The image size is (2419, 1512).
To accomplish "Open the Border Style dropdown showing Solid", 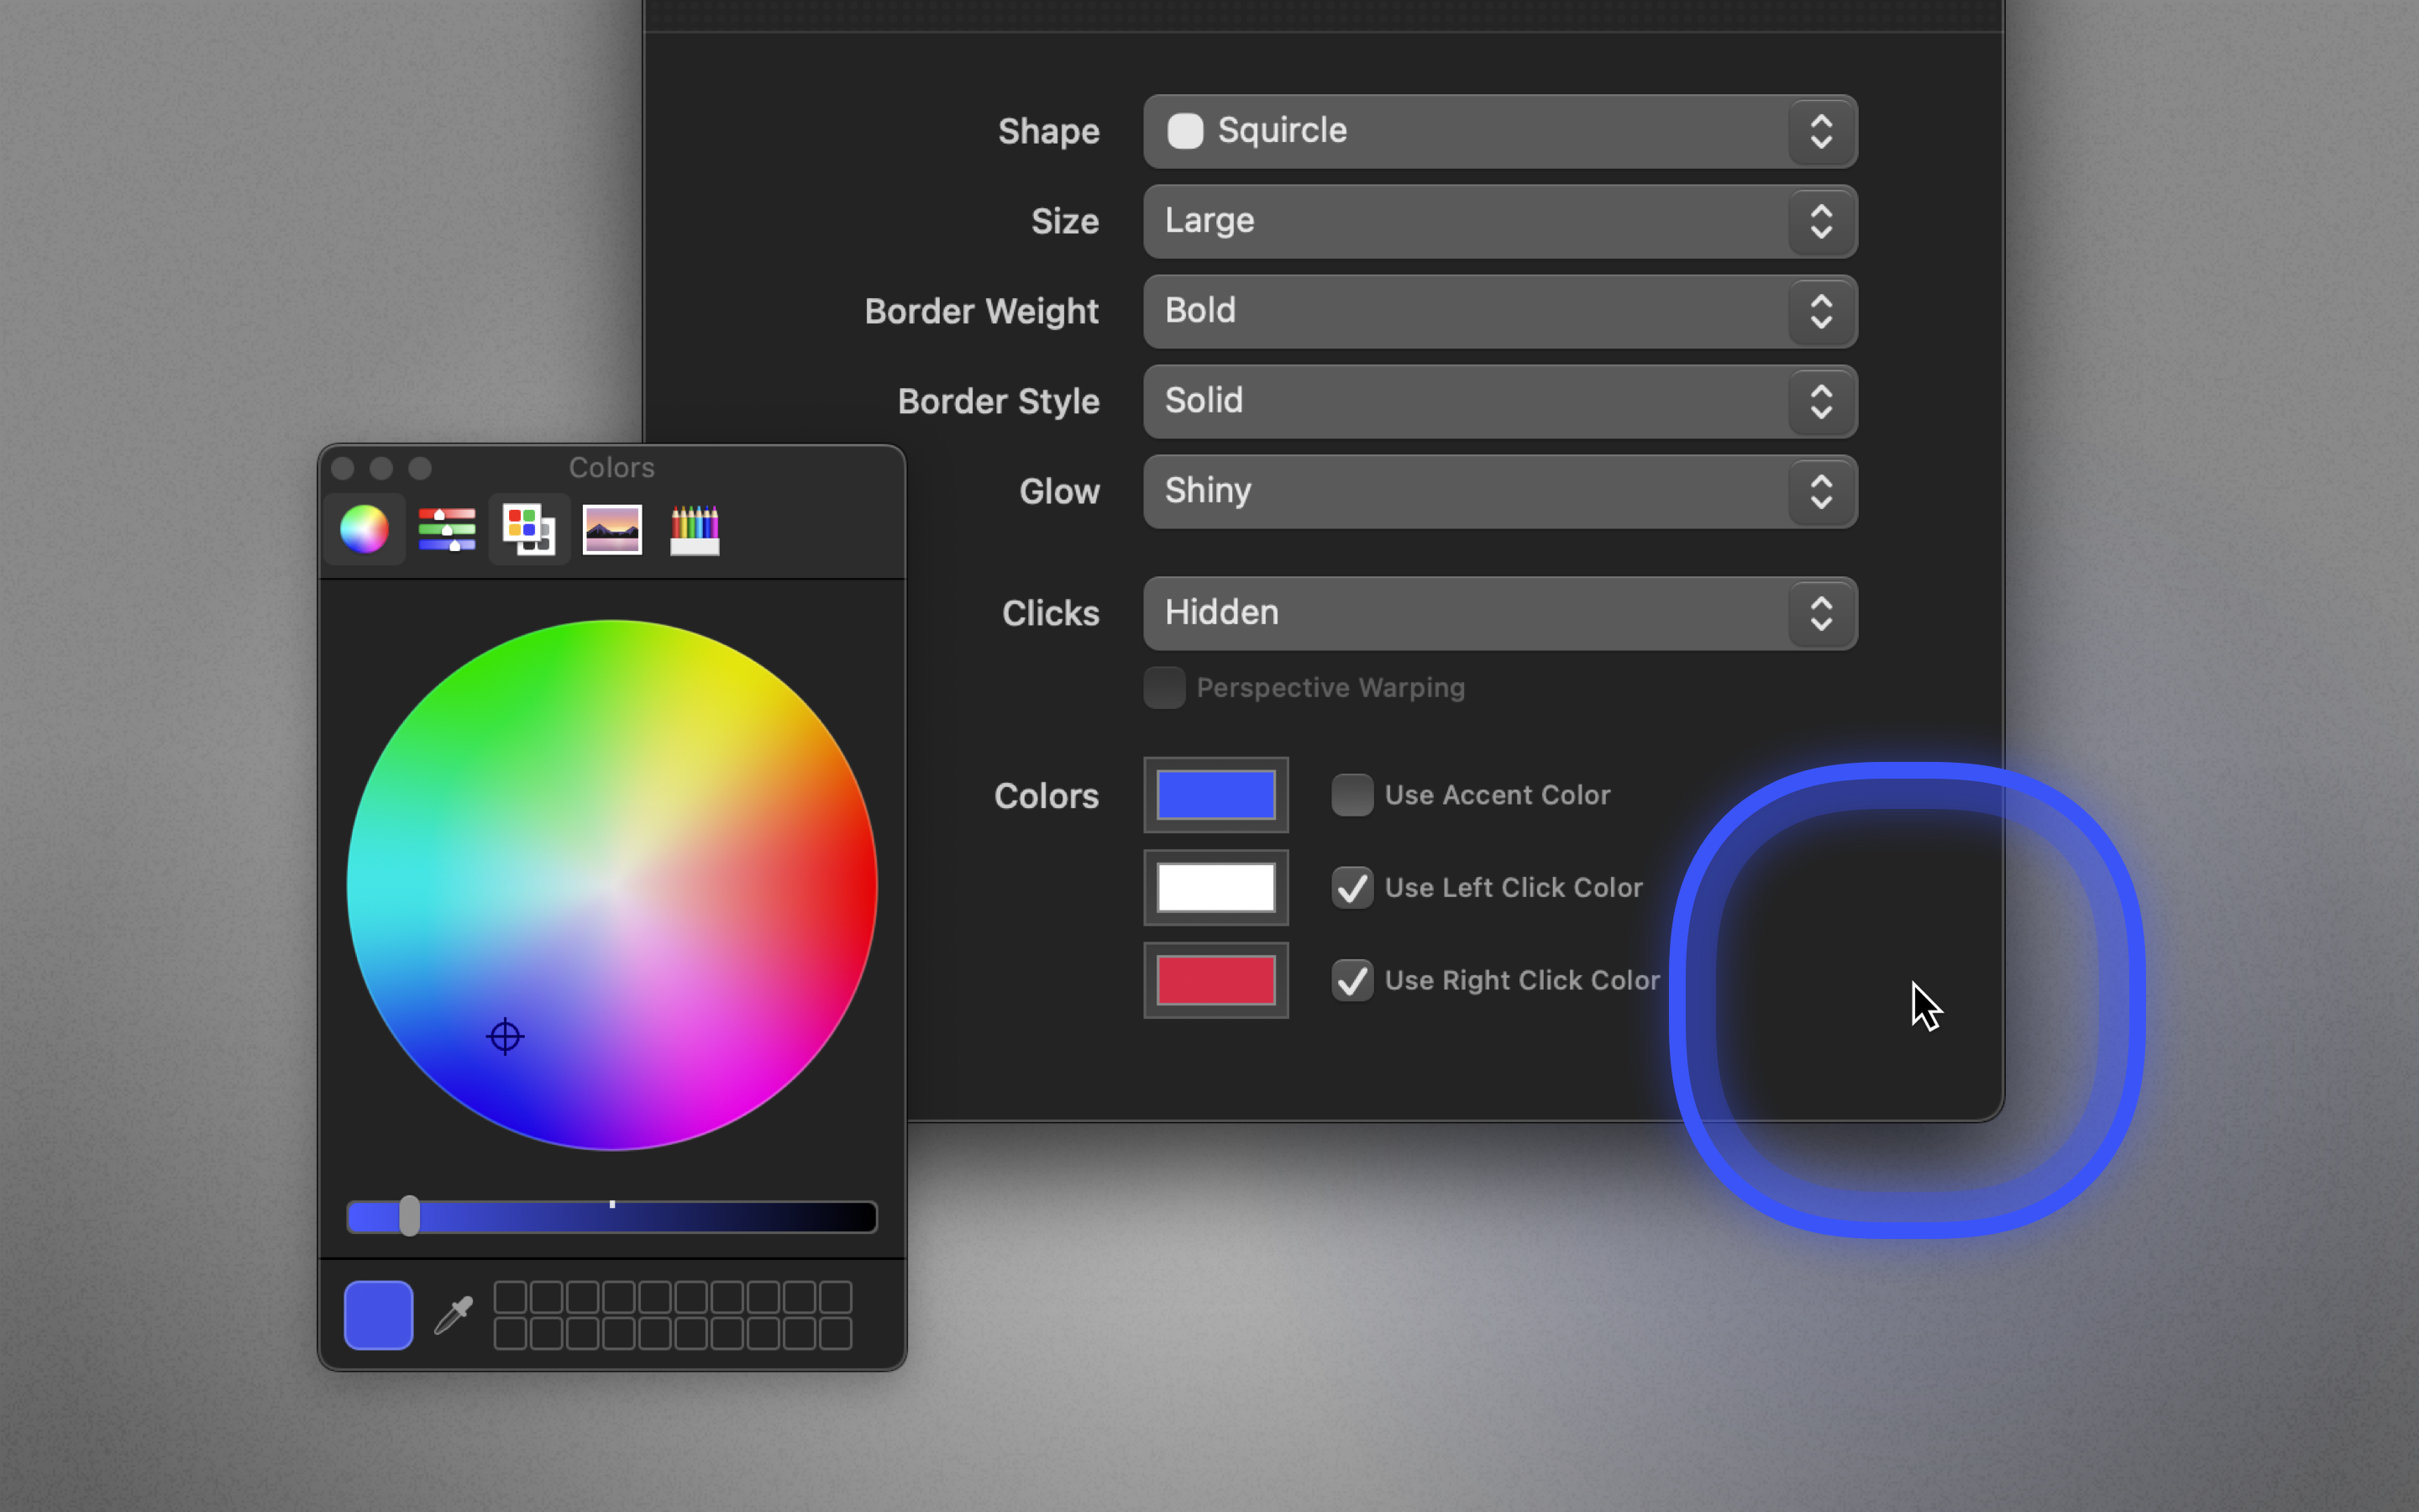I will pos(1499,401).
